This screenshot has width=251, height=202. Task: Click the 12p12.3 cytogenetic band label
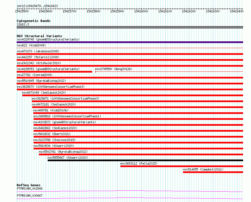(x=23, y=24)
